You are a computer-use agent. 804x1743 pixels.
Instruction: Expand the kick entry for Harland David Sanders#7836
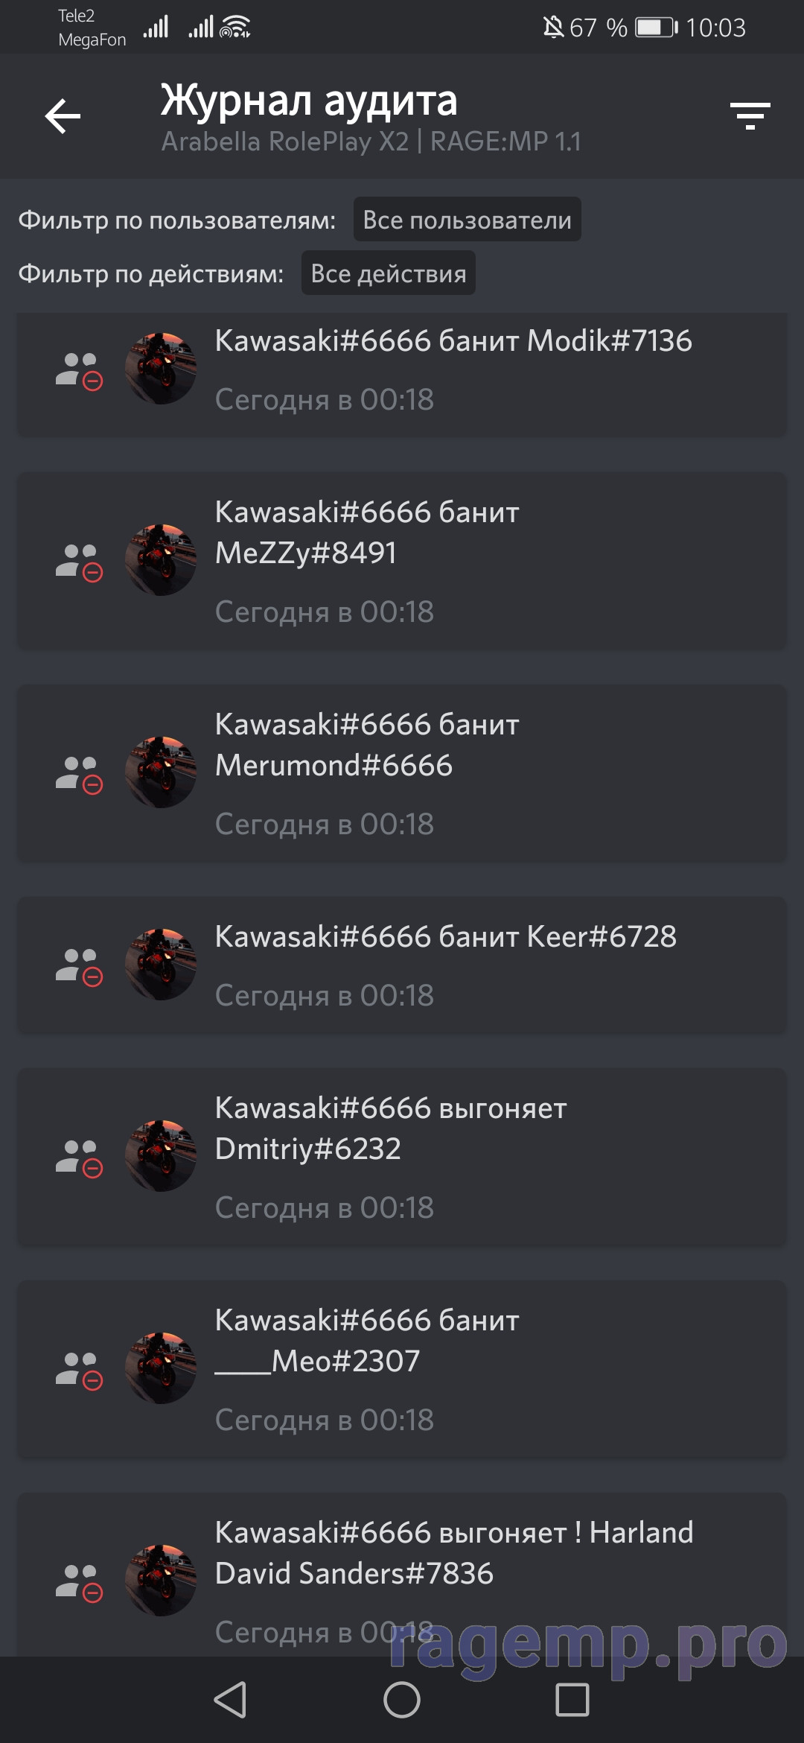(x=402, y=1575)
